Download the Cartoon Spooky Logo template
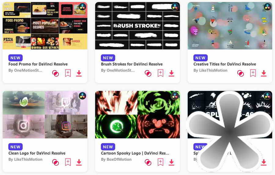This screenshot has width=275, height=175. [x=171, y=162]
